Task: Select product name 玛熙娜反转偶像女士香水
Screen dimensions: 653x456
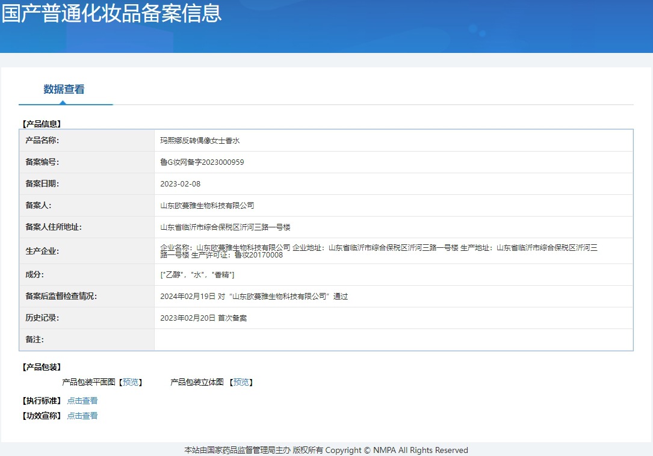Action: click(200, 141)
